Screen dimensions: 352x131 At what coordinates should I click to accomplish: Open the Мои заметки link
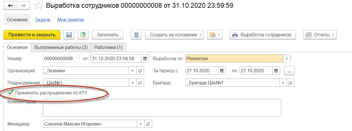(71, 20)
